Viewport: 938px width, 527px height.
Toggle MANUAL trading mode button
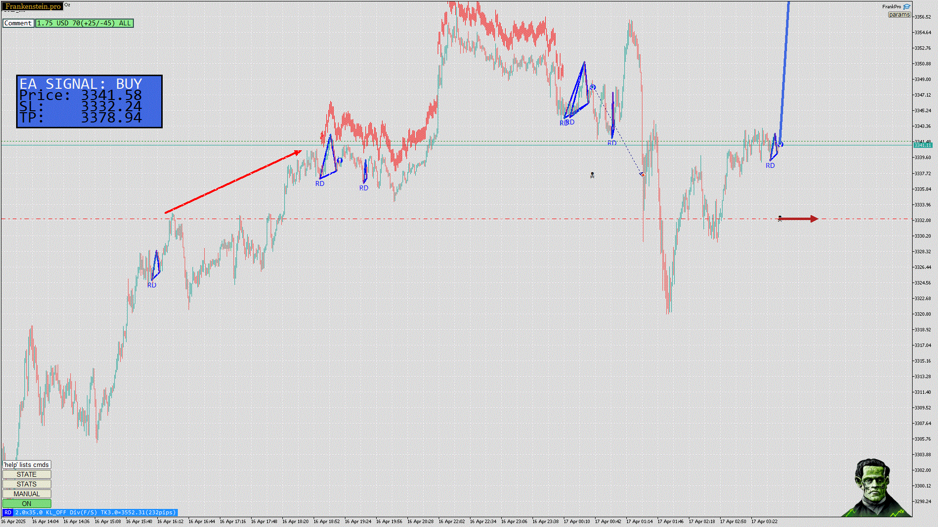click(x=26, y=494)
